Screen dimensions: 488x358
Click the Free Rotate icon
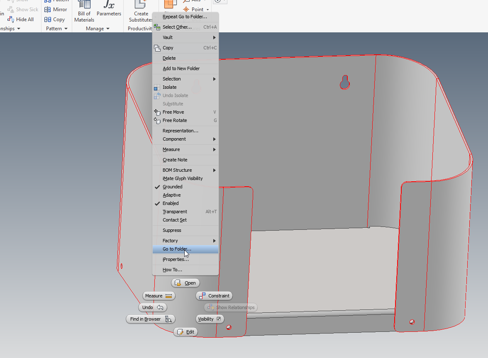tap(157, 120)
